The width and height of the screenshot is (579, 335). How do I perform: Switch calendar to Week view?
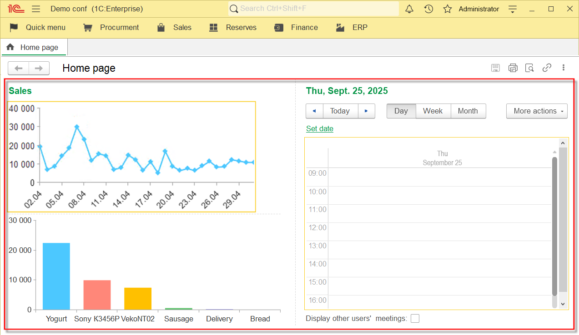tap(433, 111)
